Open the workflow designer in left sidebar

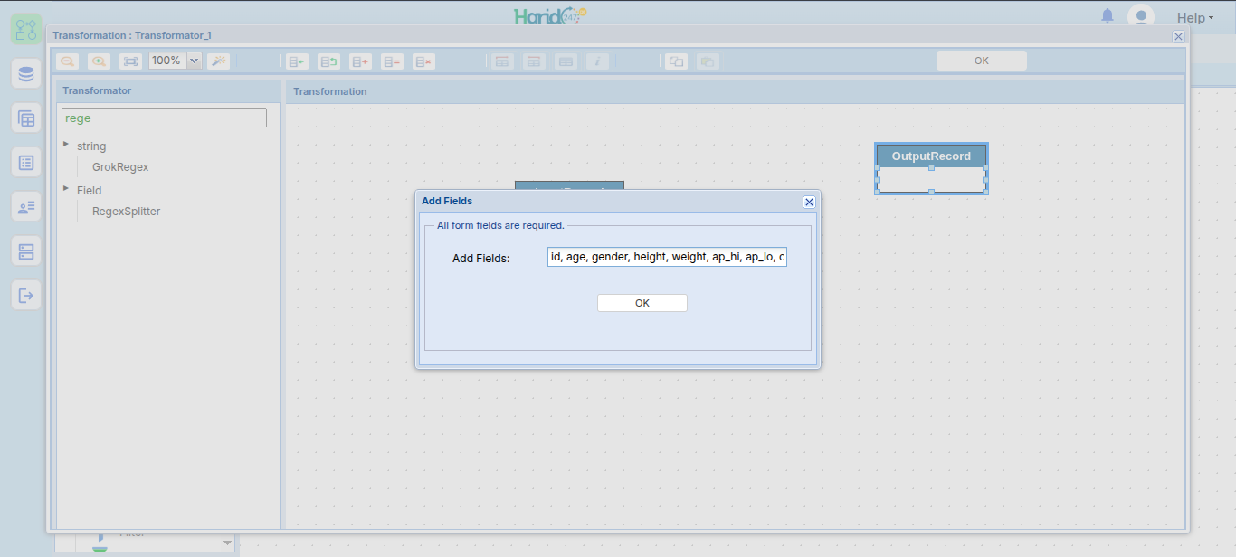coord(26,29)
